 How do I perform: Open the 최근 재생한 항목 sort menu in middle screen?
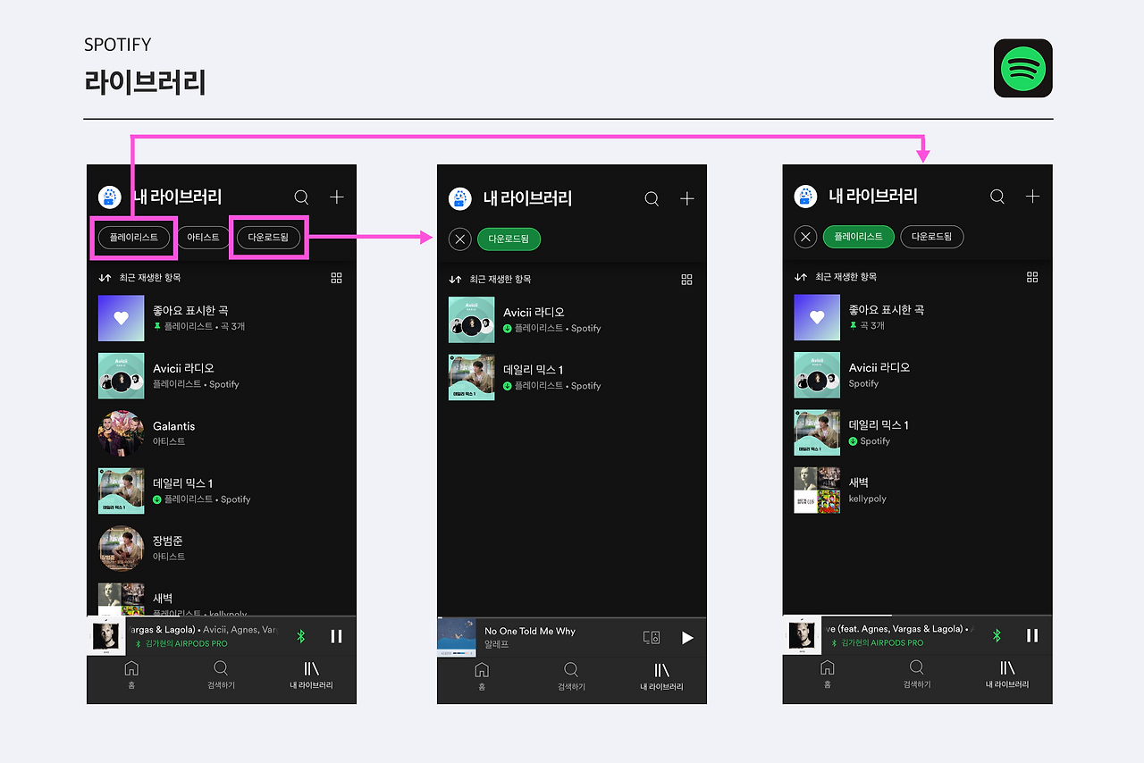[490, 280]
